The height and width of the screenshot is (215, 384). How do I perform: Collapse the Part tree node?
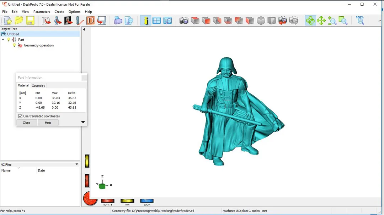coord(3,40)
